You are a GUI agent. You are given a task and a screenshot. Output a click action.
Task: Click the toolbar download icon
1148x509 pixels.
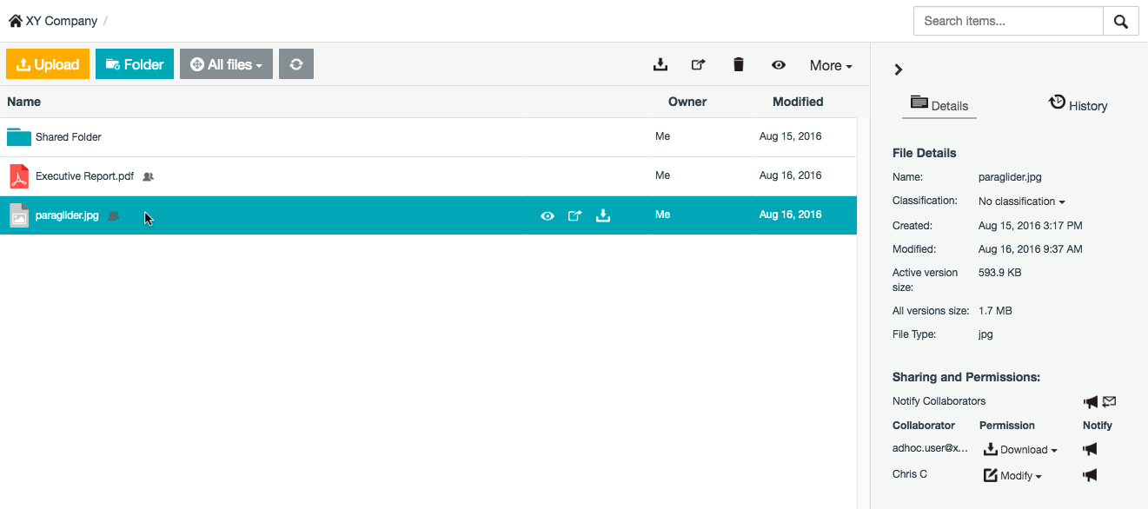[660, 64]
